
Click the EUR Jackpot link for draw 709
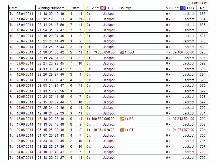coord(188,158)
